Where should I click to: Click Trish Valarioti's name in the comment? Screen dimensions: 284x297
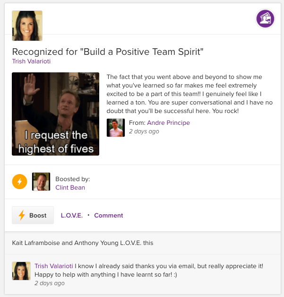coord(53,266)
